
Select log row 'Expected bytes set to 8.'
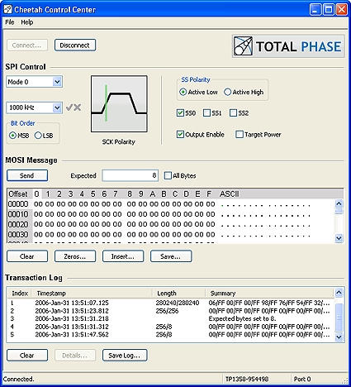170,318
